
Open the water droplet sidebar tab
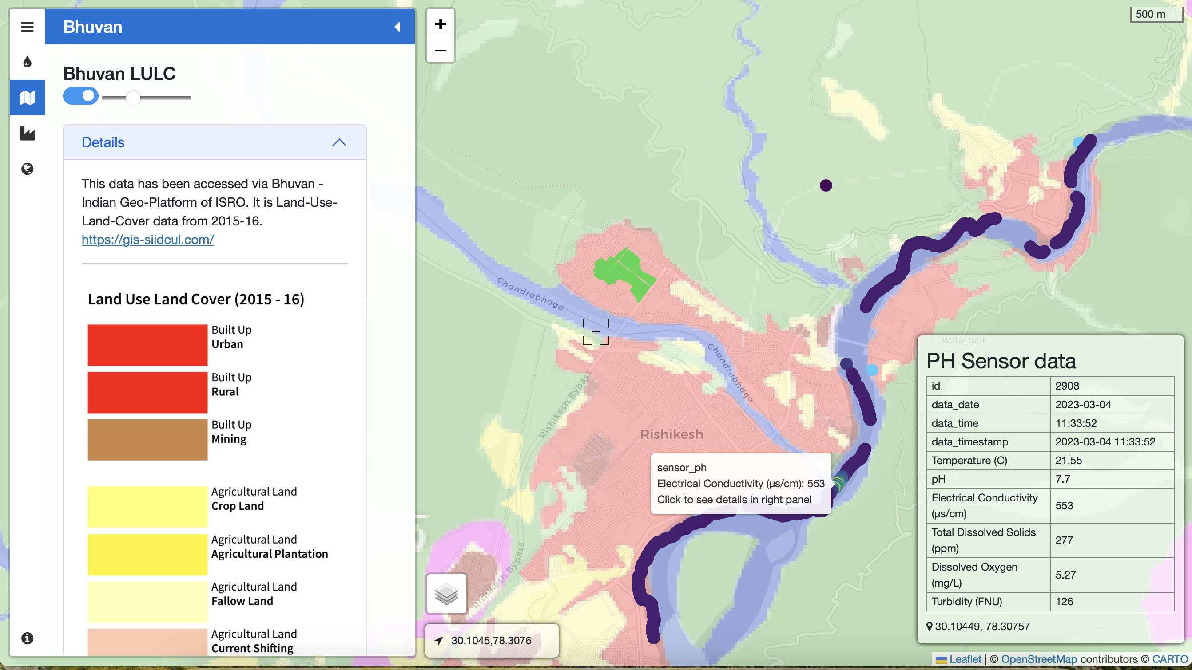(x=27, y=62)
